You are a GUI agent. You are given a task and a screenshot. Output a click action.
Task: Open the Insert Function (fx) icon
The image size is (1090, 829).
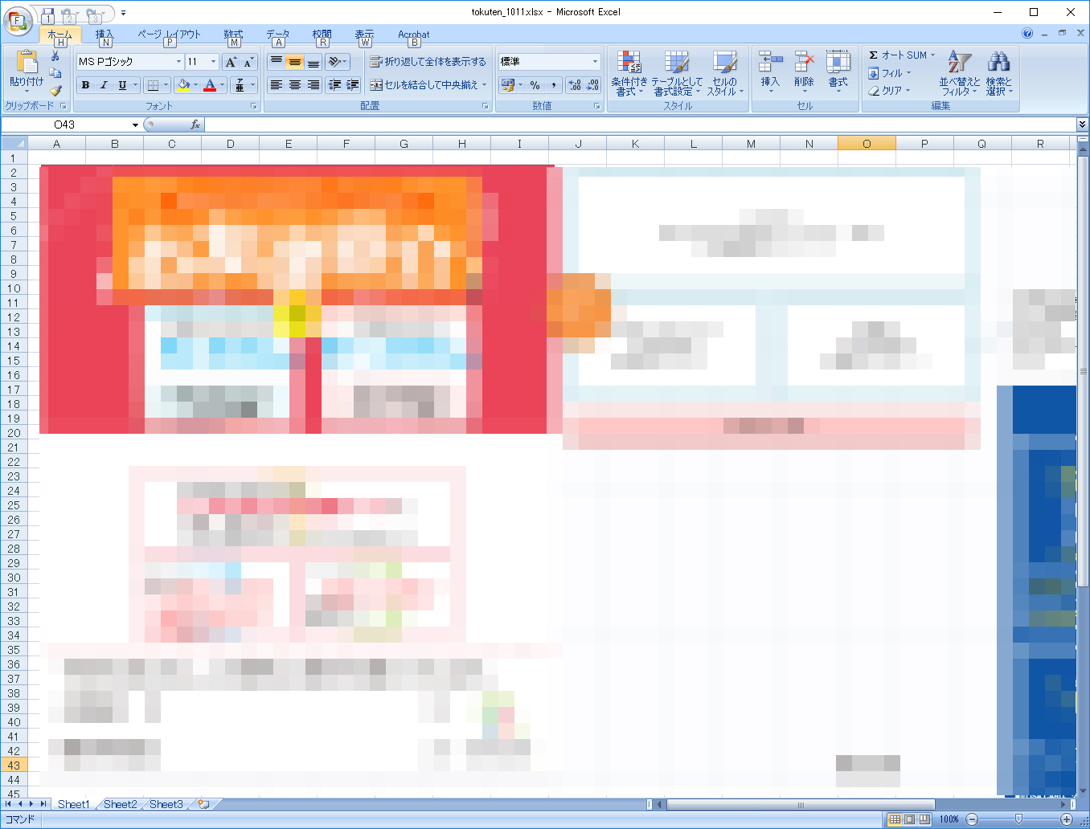click(x=195, y=125)
